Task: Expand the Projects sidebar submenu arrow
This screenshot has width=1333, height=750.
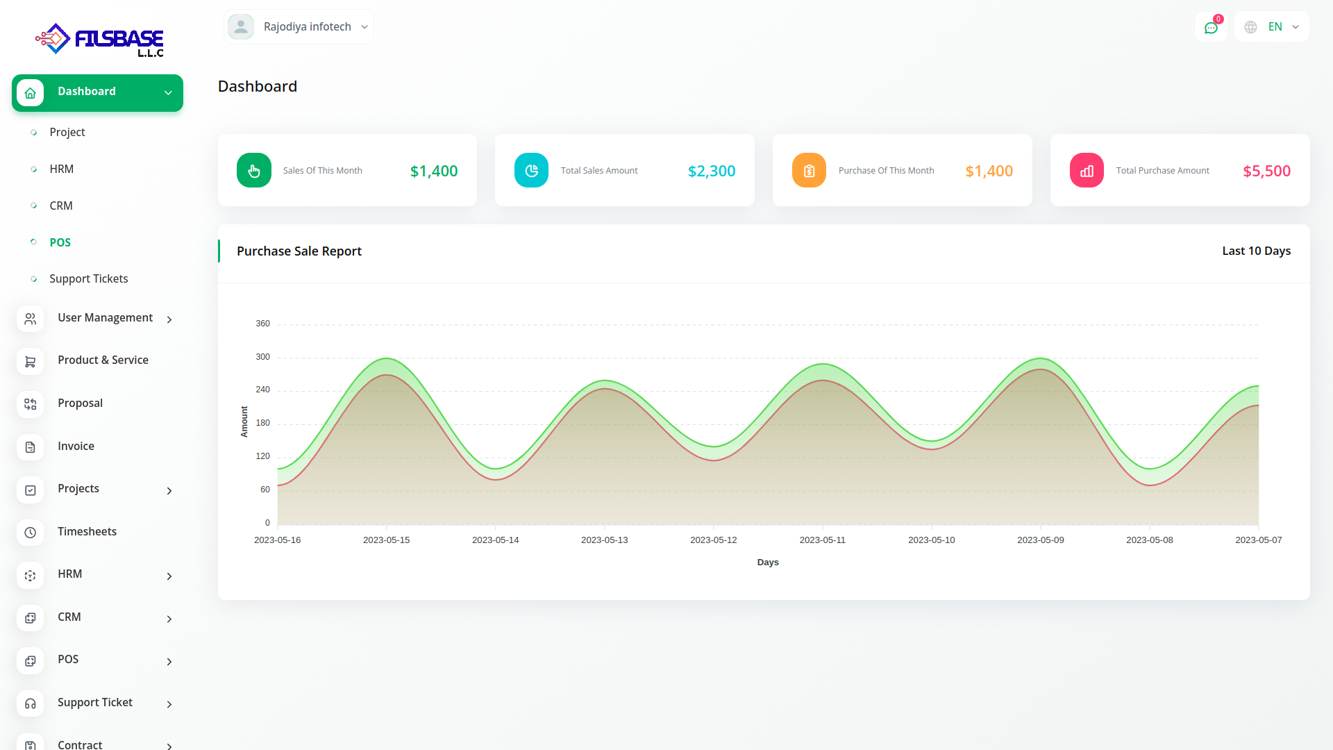Action: click(169, 491)
